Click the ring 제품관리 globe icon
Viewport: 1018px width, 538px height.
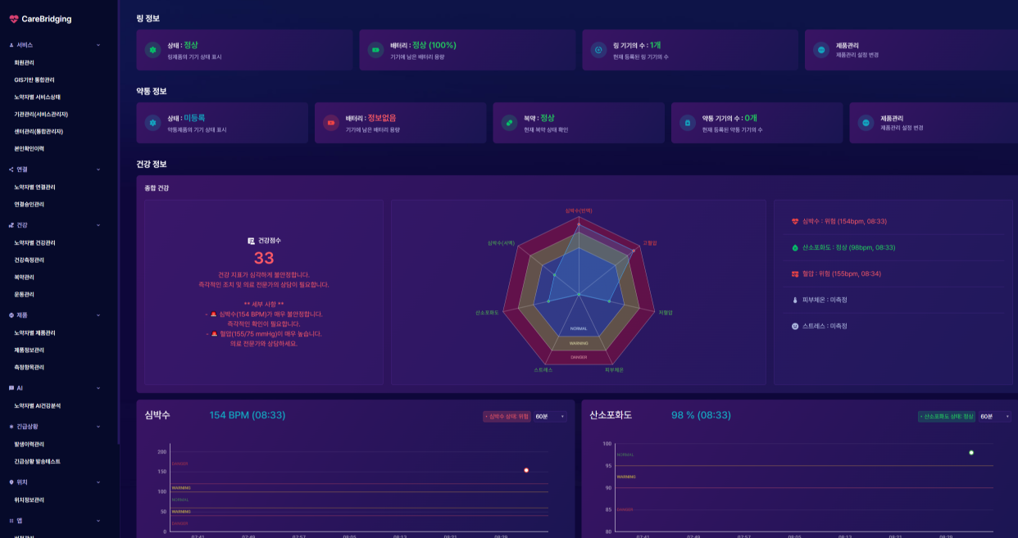(820, 50)
